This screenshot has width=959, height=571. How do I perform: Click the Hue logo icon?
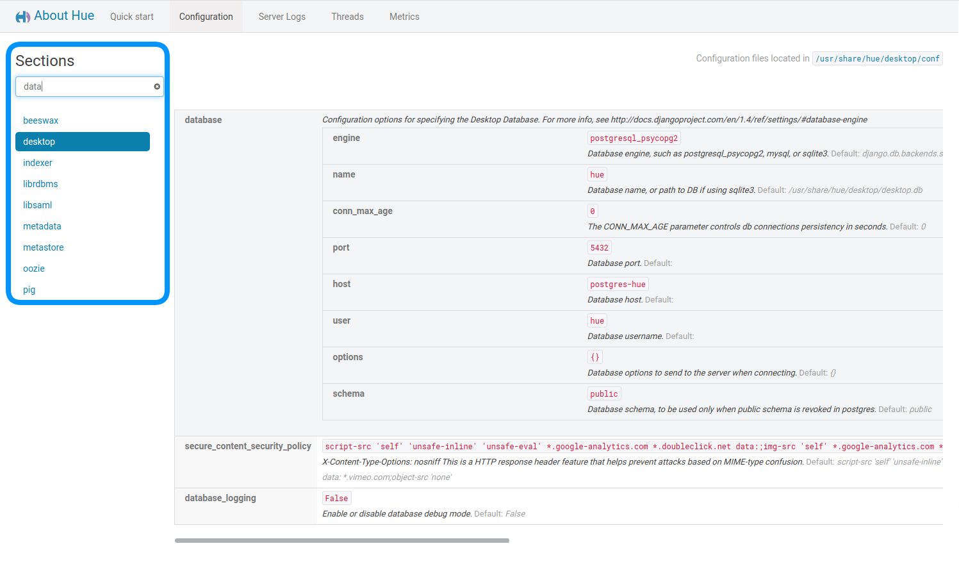pyautogui.click(x=23, y=17)
